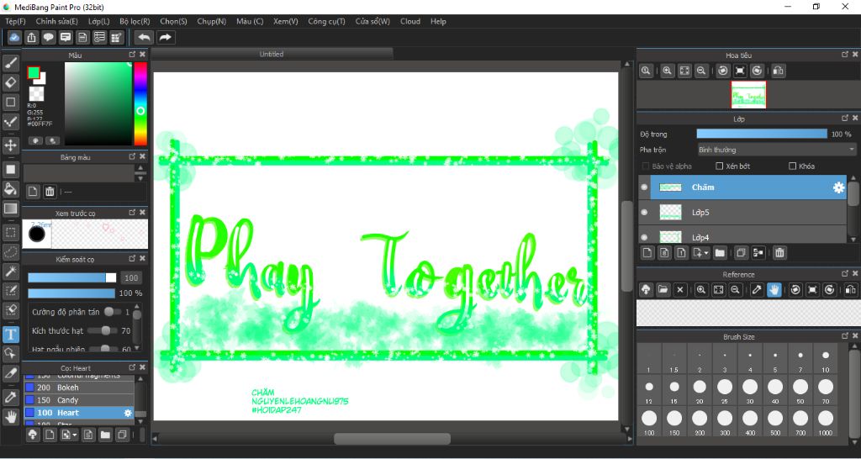Click the rainbow hue slider bar
The width and height of the screenshot is (861, 459).
140,103
